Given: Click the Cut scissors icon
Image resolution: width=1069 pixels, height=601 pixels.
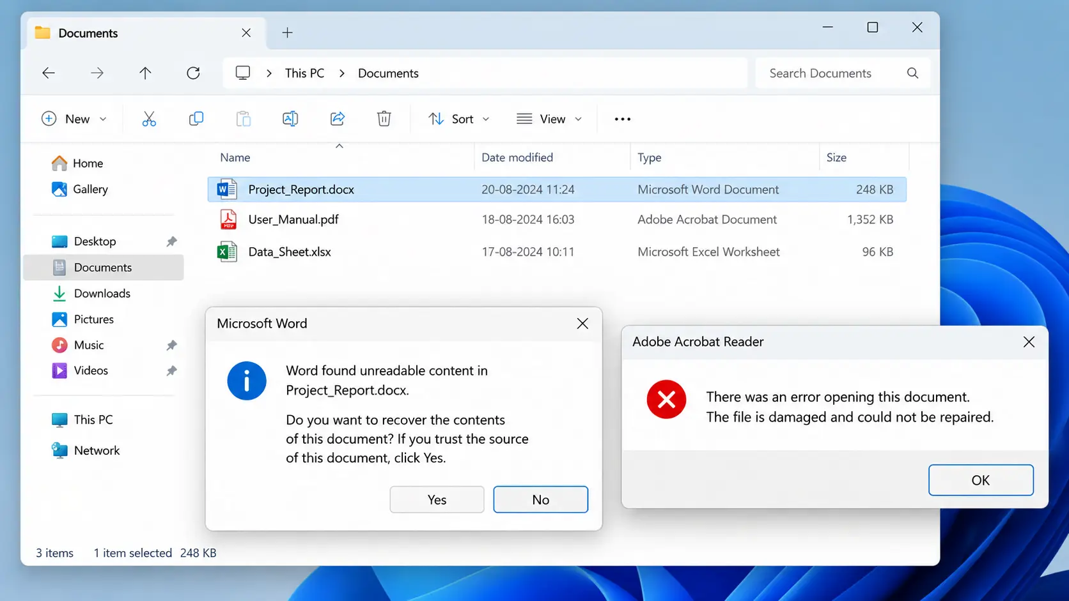Looking at the screenshot, I should (x=149, y=119).
